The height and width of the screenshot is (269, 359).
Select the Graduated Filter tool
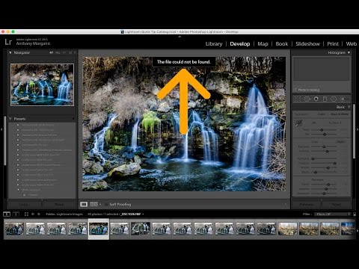pos(325,99)
